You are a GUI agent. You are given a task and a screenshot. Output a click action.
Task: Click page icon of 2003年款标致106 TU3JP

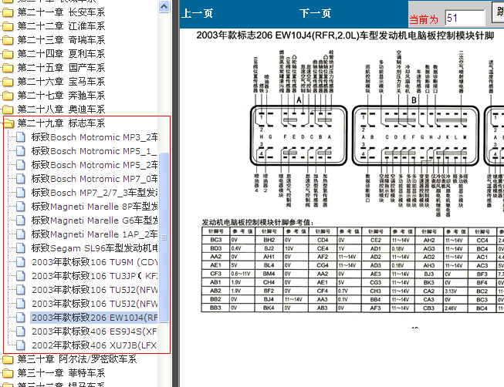click(21, 276)
